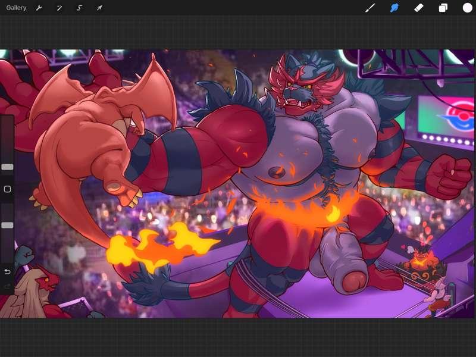Redo the last undone action

tap(7, 286)
